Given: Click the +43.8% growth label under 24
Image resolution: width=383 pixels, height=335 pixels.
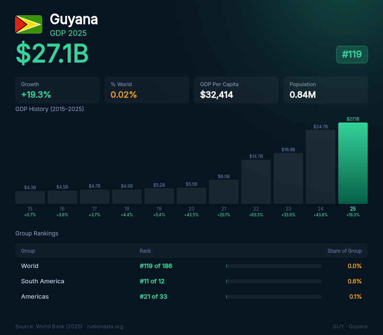Looking at the screenshot, I should [320, 215].
